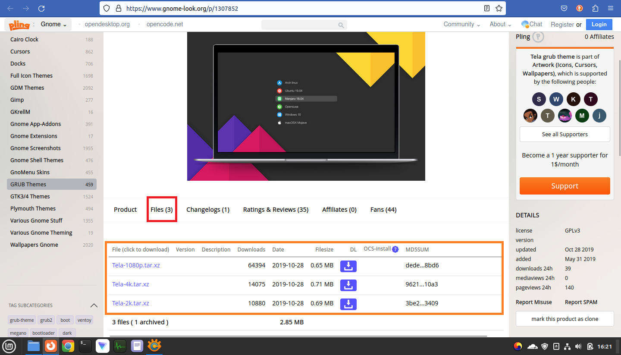Screen dimensions: 621x355
Task: Click site security shield icon
Action: click(x=107, y=8)
